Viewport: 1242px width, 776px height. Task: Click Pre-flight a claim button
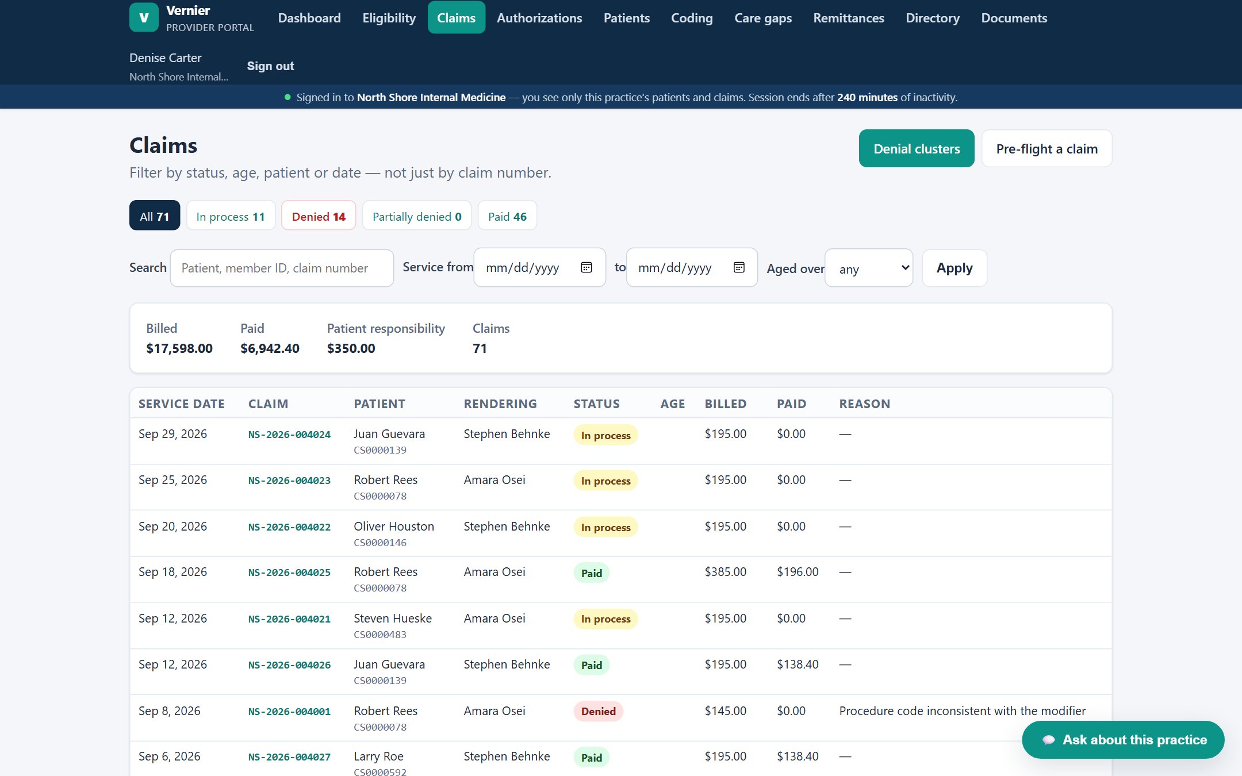[1046, 149]
